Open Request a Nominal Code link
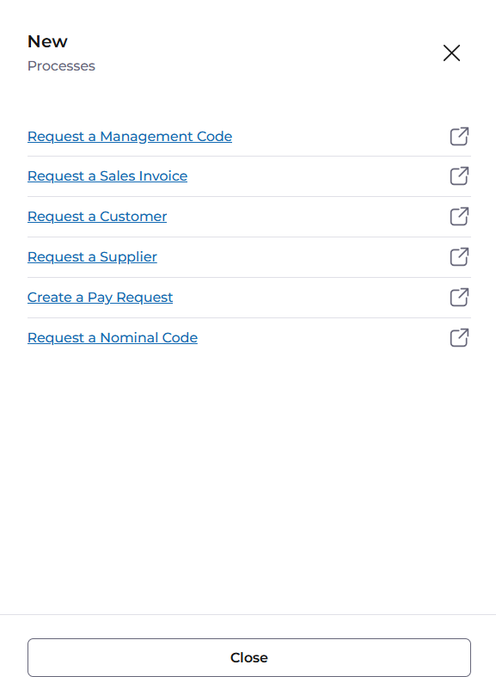 tap(113, 337)
